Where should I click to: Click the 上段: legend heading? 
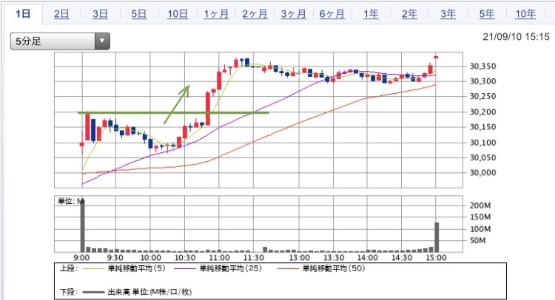pyautogui.click(x=69, y=268)
